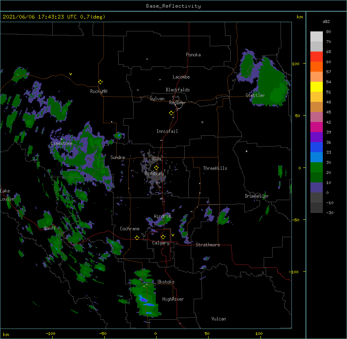Click the -30 value on the dBZ scale
This screenshot has height=339, width=347.
[330, 213]
